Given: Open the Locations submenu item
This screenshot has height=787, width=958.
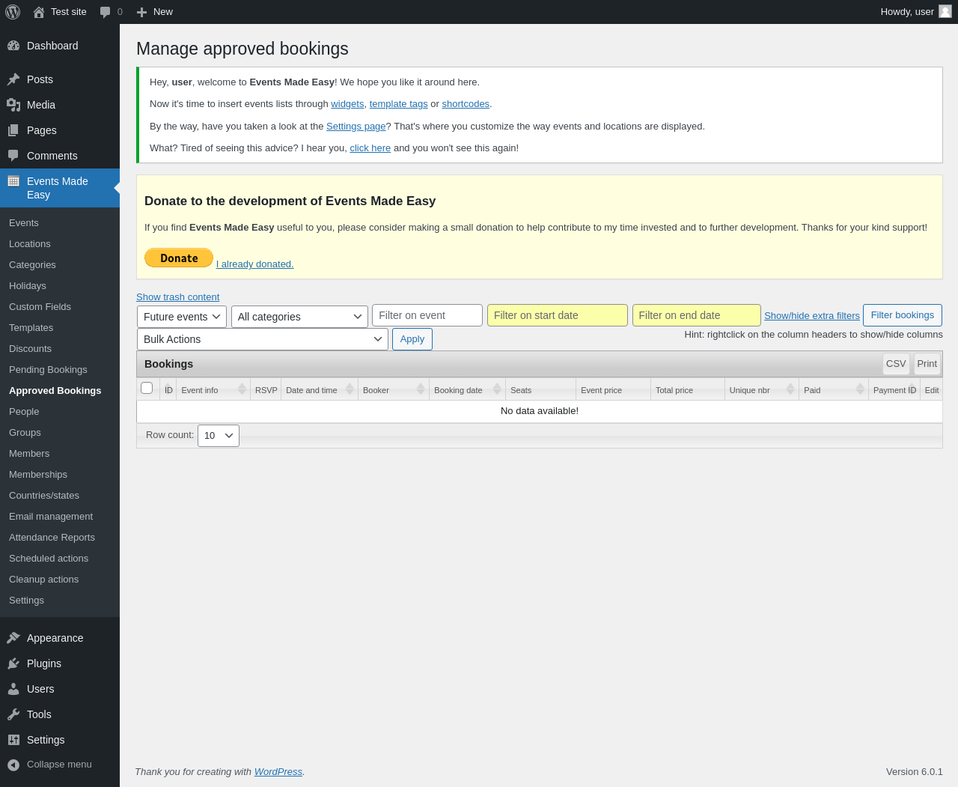Looking at the screenshot, I should tap(30, 244).
